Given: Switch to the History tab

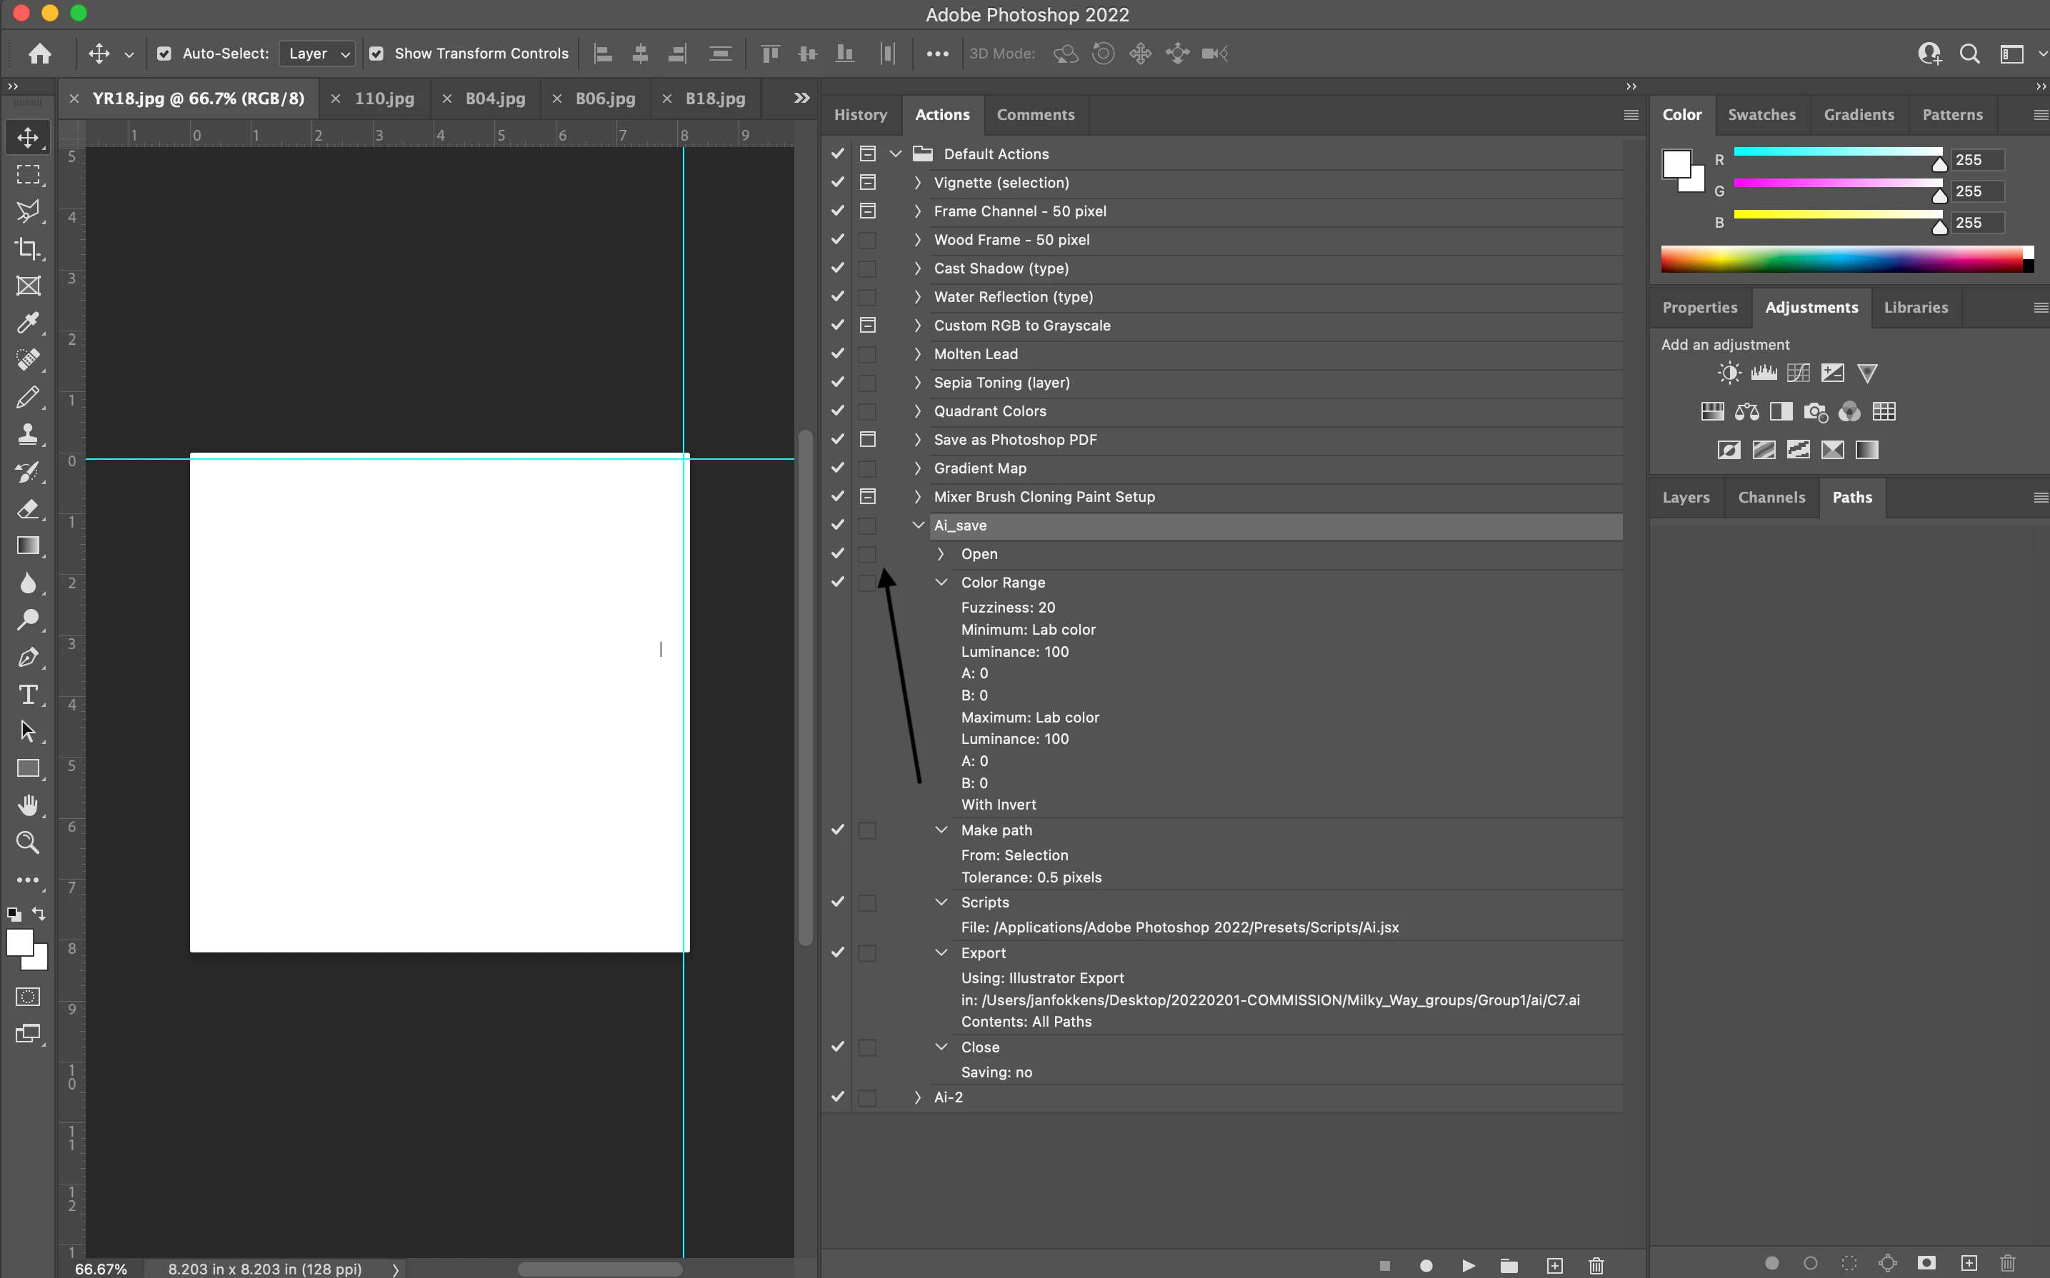Looking at the screenshot, I should click(x=860, y=114).
